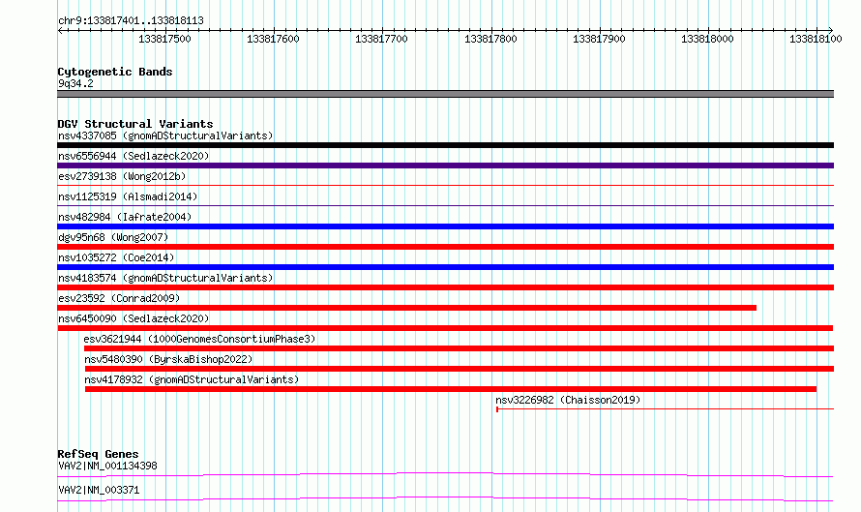Click ruler position 133818100

click(816, 39)
